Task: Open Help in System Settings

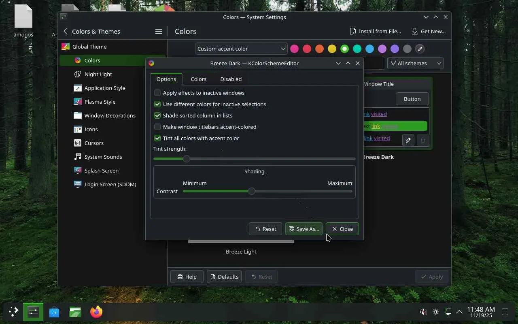Action: (187, 277)
